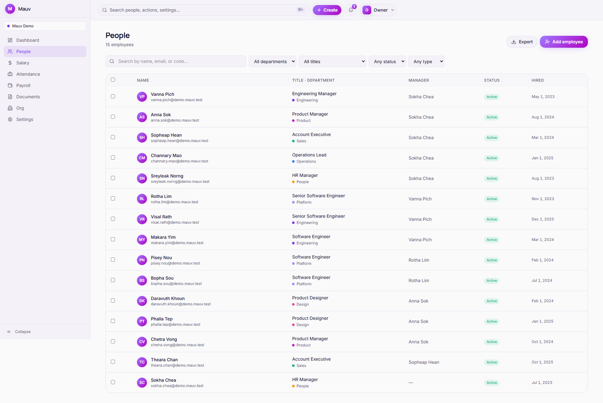Expand the Owner account menu
Viewport: 603px width, 403px height.
(379, 10)
